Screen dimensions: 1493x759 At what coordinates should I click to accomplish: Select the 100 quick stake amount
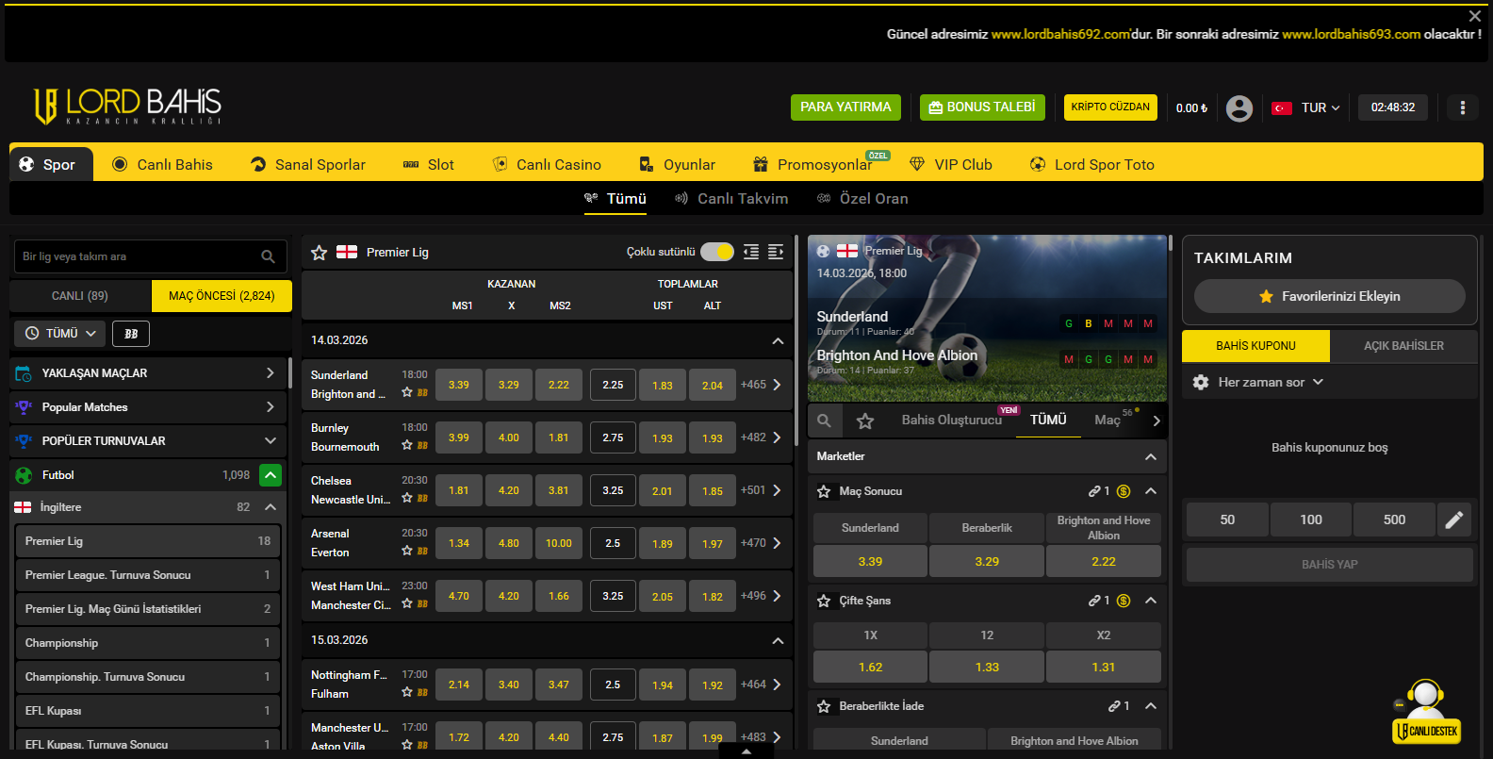pos(1311,520)
